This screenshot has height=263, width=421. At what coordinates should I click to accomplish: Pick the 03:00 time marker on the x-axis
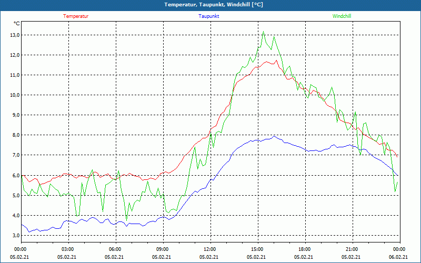tap(67, 249)
